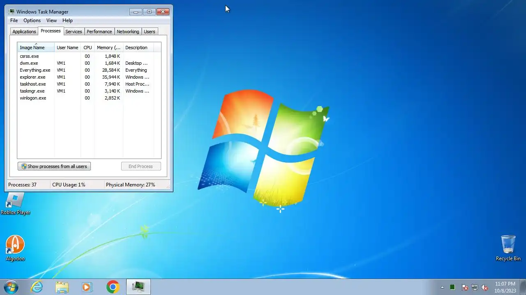
Task: Select the Recycle Bin desktop icon
Action: tap(508, 247)
